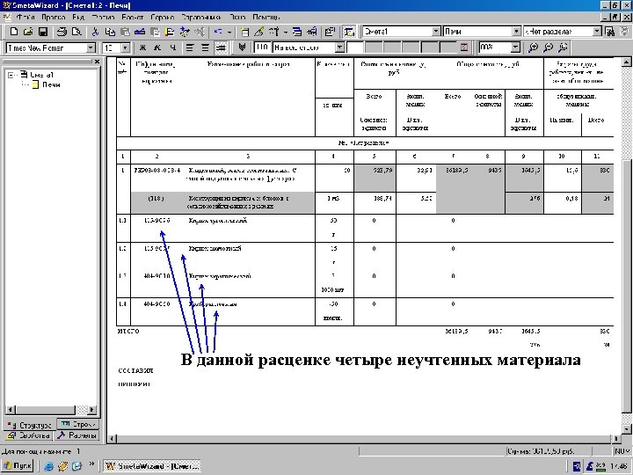
Task: Click the blue stacked-lines icon in main toolbar
Action: (297, 32)
